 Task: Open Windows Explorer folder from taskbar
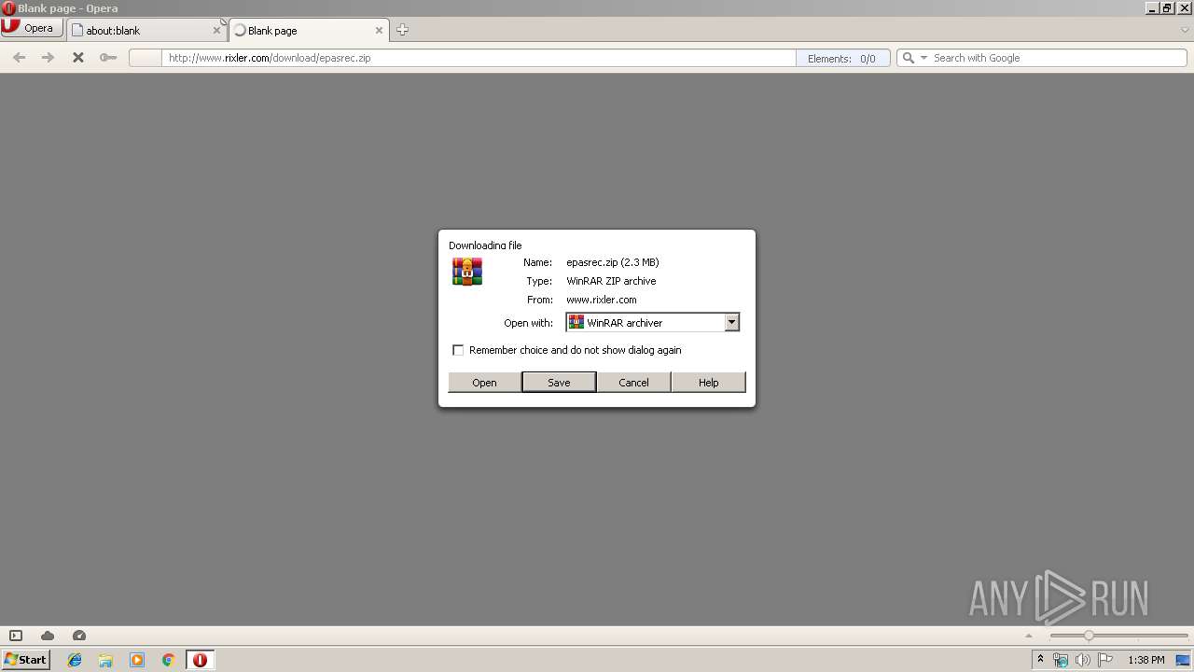point(105,660)
